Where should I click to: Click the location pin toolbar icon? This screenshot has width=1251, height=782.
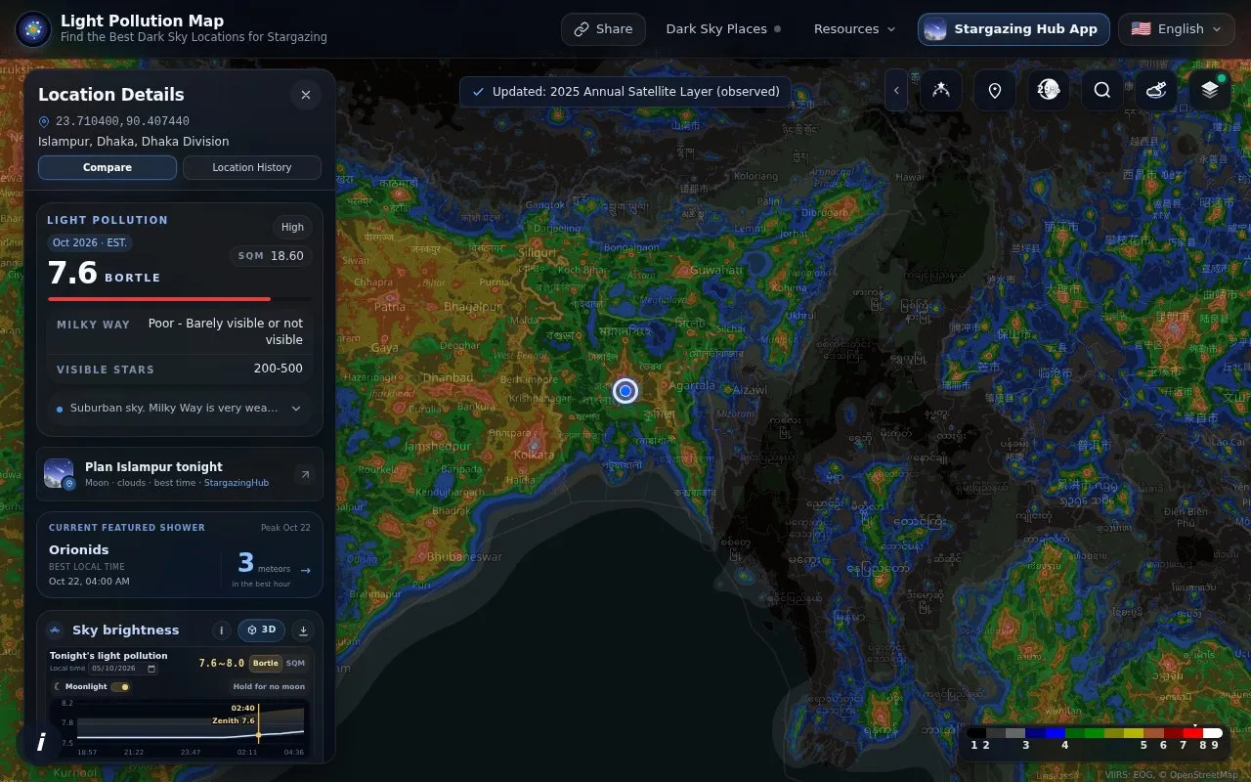point(995,90)
